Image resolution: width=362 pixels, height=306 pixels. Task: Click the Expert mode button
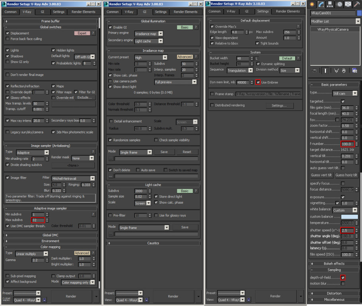82,33
